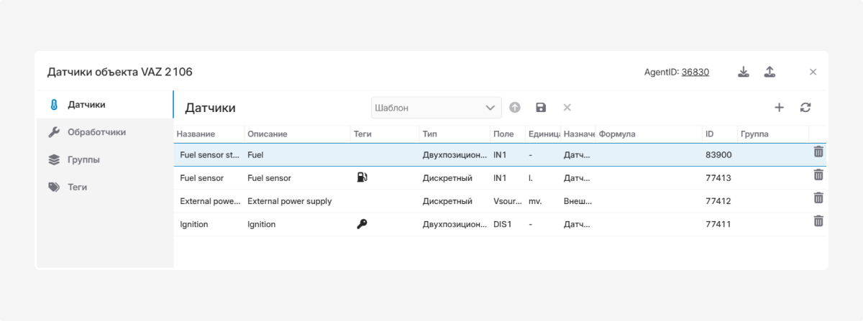863x321 pixels.
Task: Delete the Fuel sensor status row
Action: [818, 152]
